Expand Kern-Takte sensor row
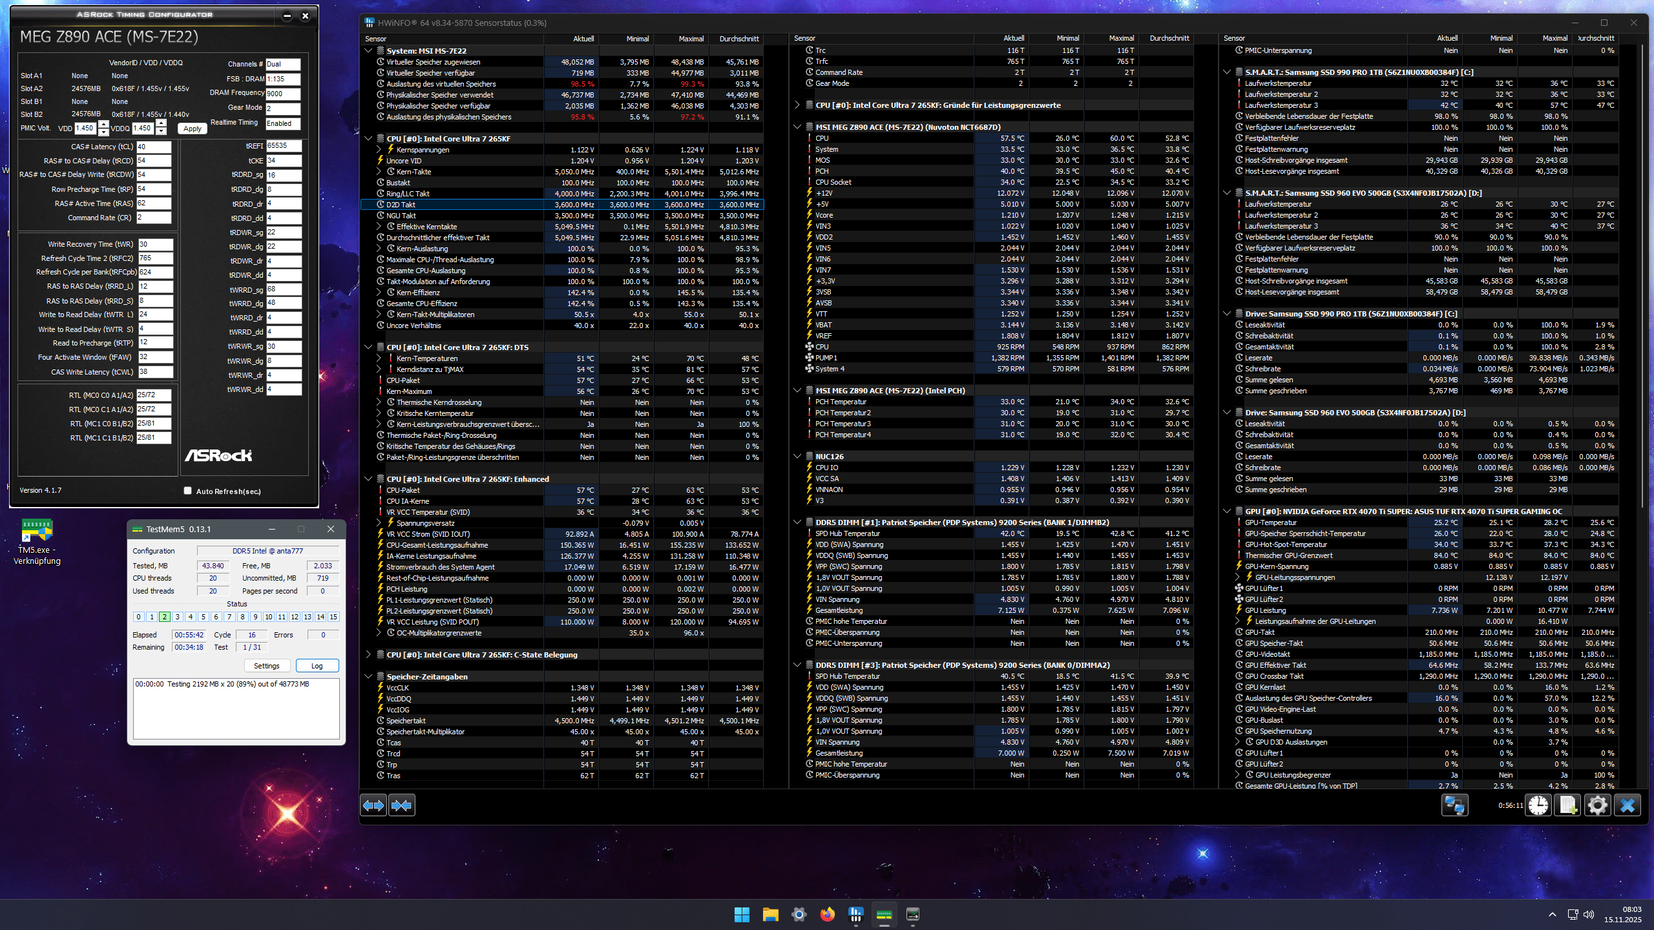Image resolution: width=1654 pixels, height=930 pixels. tap(379, 172)
